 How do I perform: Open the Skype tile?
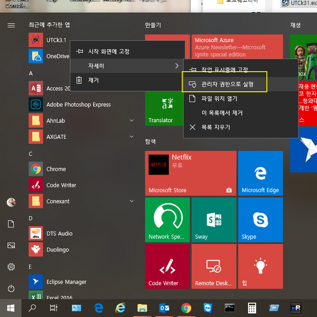261,220
